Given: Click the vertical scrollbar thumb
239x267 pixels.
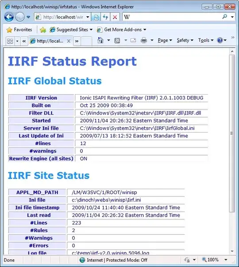Looking at the screenshot, I should pyautogui.click(x=232, y=133).
